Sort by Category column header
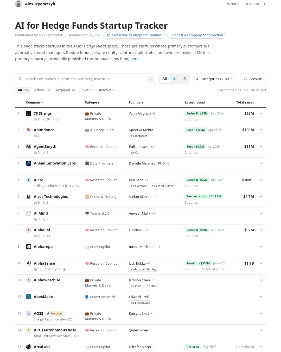The height and width of the screenshot is (352, 281). [x=93, y=102]
